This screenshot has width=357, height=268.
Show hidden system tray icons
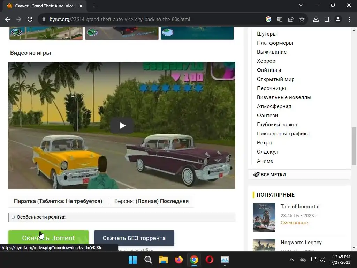coord(292,260)
